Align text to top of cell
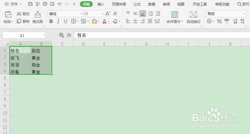The image size is (250, 134). tap(128, 14)
